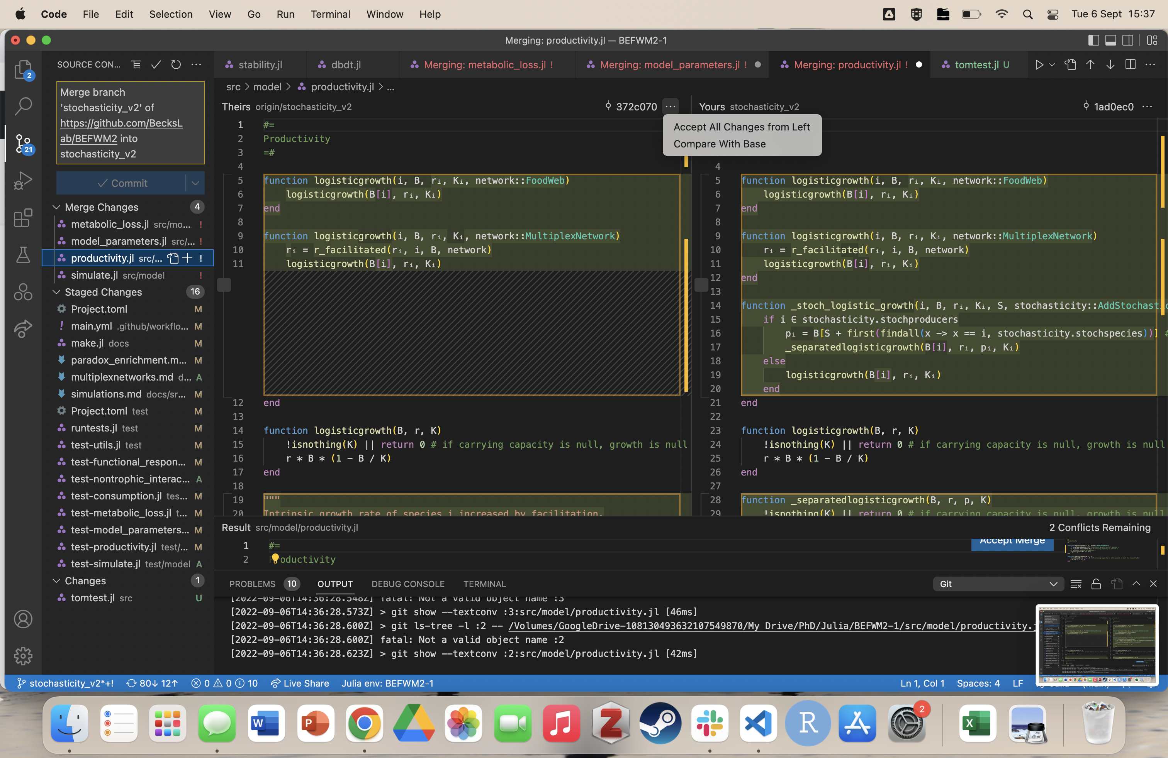The height and width of the screenshot is (758, 1168).
Task: Collapse Merge Changes section
Action: point(57,207)
